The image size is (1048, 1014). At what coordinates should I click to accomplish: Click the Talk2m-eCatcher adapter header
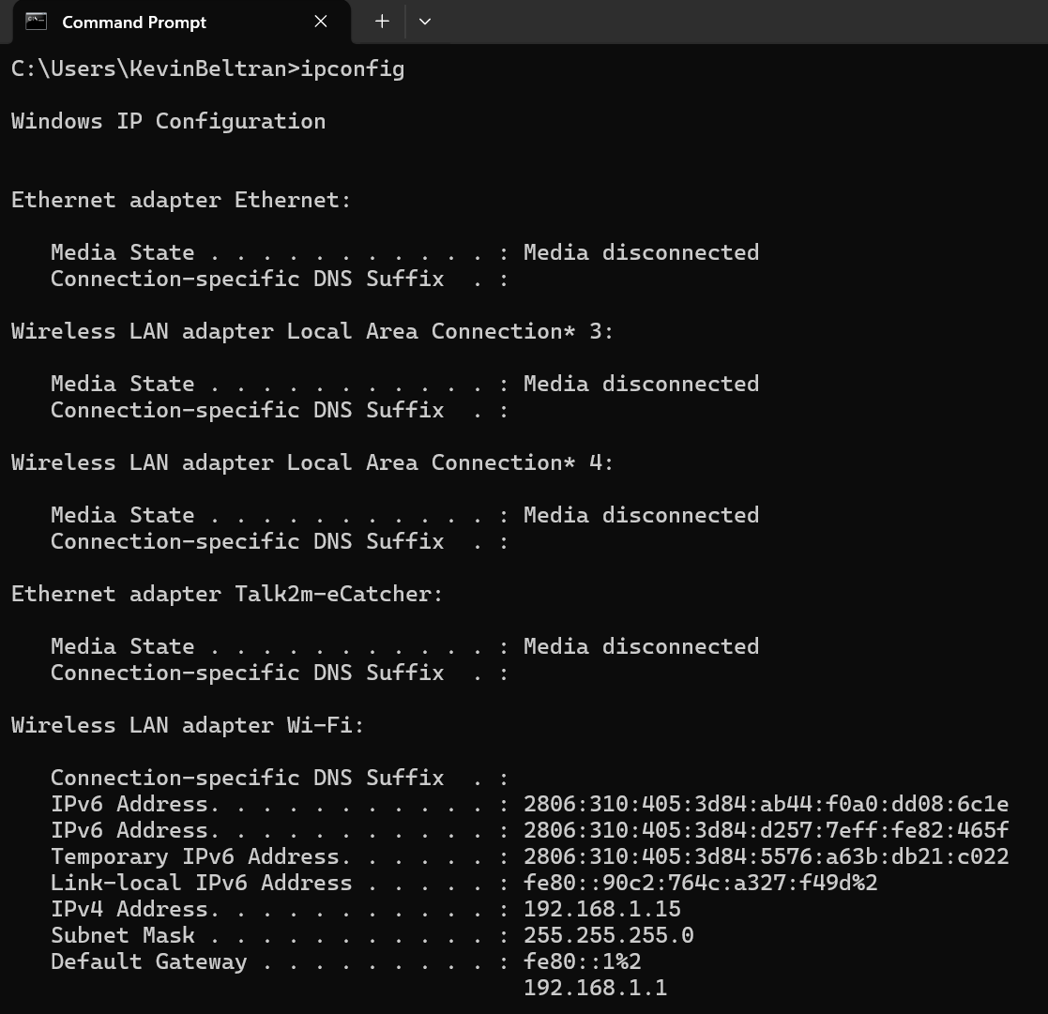pyautogui.click(x=227, y=594)
